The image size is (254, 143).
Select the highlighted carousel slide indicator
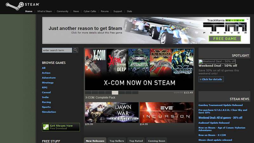(115, 92)
